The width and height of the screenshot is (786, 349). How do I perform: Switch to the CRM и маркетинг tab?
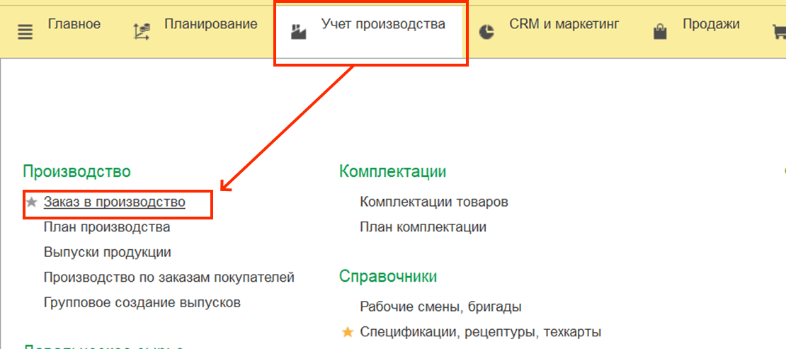(564, 25)
